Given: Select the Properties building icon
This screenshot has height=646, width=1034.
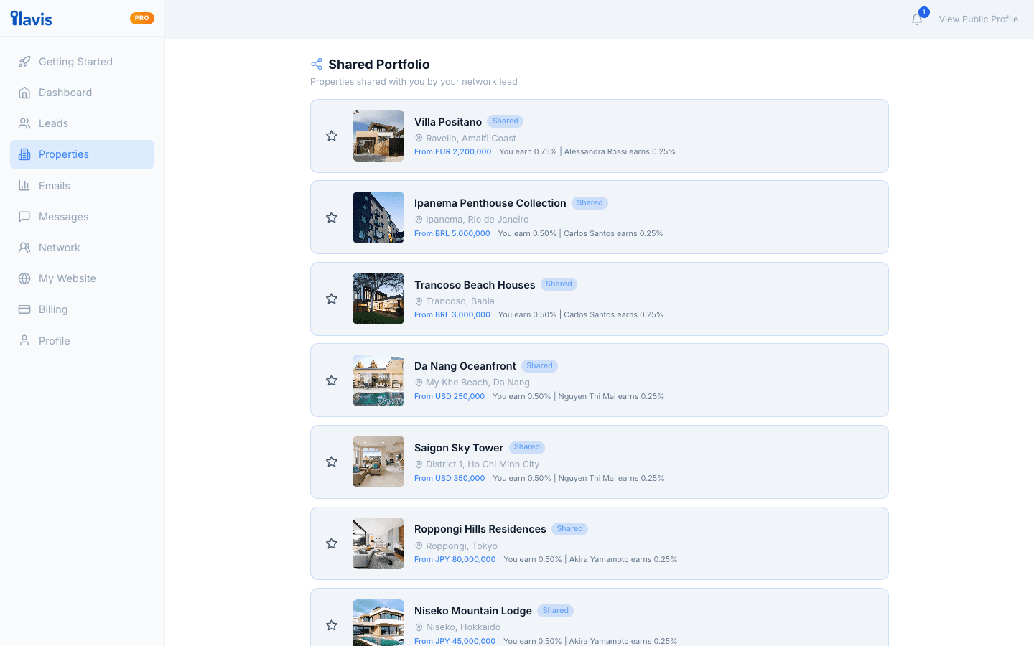Looking at the screenshot, I should tap(26, 154).
